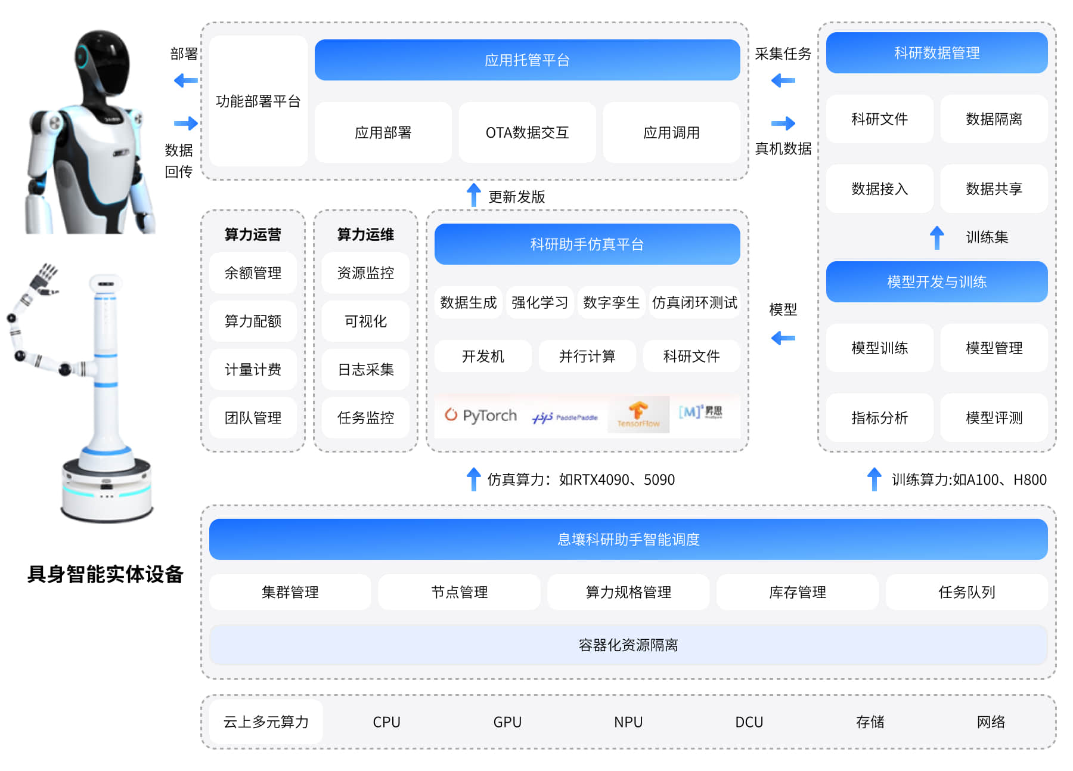Select the 算力规格管理 box
The height and width of the screenshot is (771, 1073).
[628, 592]
